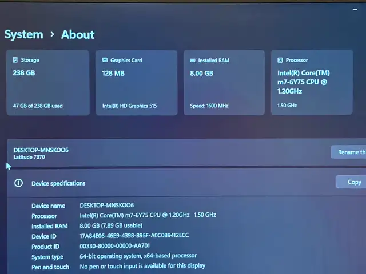
Task: Select the Processor card's 1.50 GHz text
Action: click(287, 105)
